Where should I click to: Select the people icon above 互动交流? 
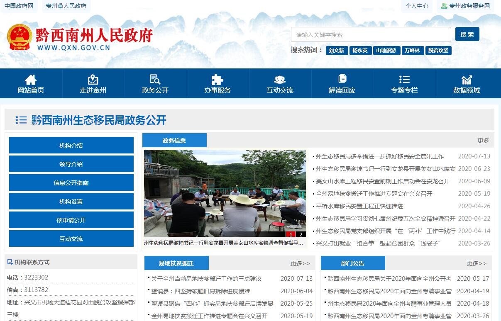[x=280, y=80]
